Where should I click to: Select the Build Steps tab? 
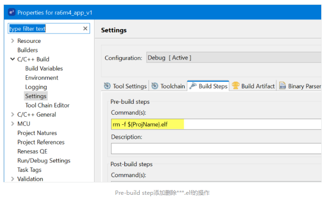[x=208, y=86]
